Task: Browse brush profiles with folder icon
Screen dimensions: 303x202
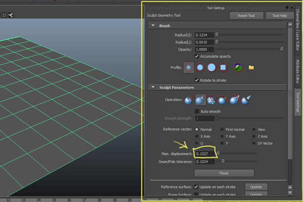Action: pyautogui.click(x=251, y=68)
